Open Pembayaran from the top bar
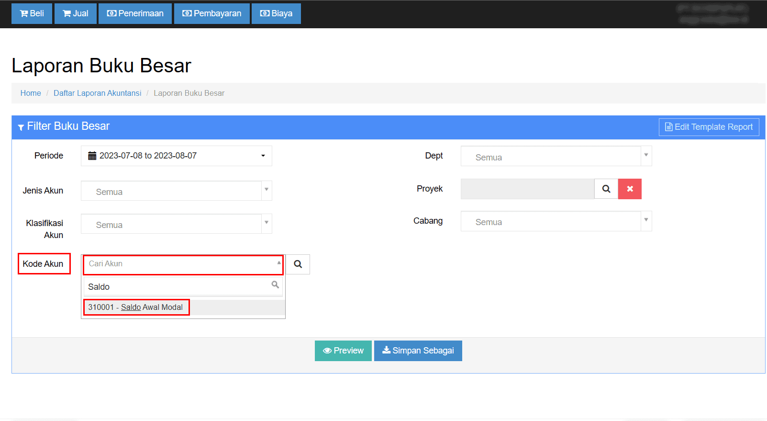Screen dimensions: 767x421 (x=211, y=13)
